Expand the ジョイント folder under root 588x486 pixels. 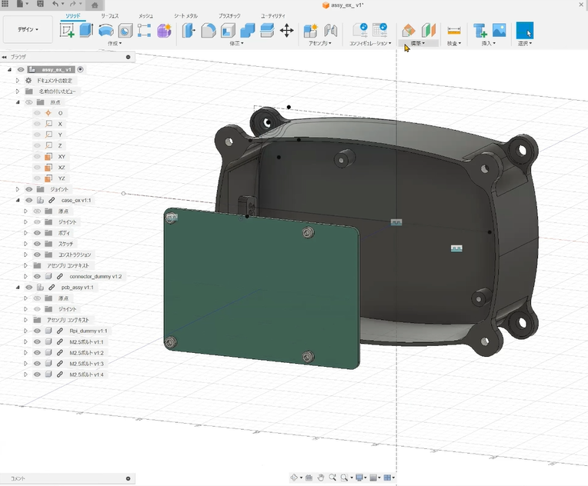click(x=18, y=189)
